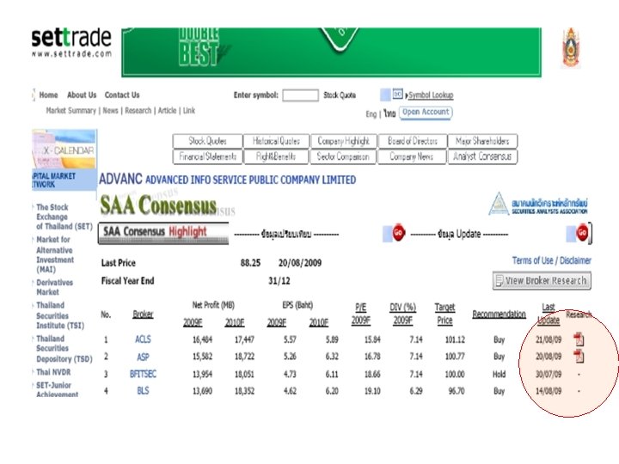This screenshot has width=619, height=464.
Task: Go to Home in top navigation
Action: 48,95
